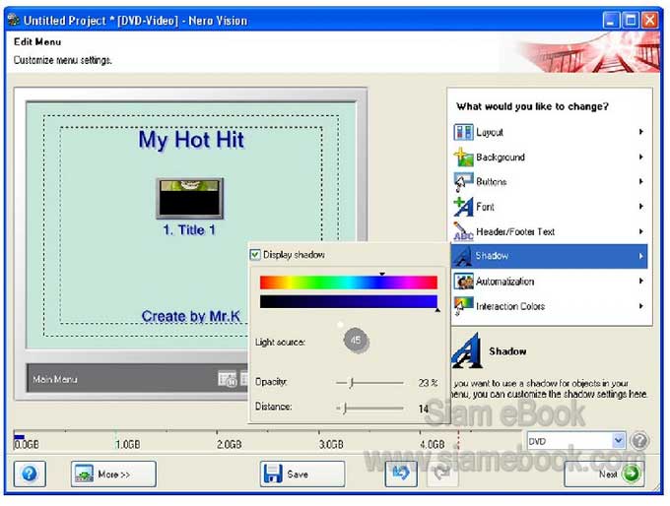The width and height of the screenshot is (670, 506).
Task: Click the Nero Vision title bar icon
Action: click(x=14, y=20)
